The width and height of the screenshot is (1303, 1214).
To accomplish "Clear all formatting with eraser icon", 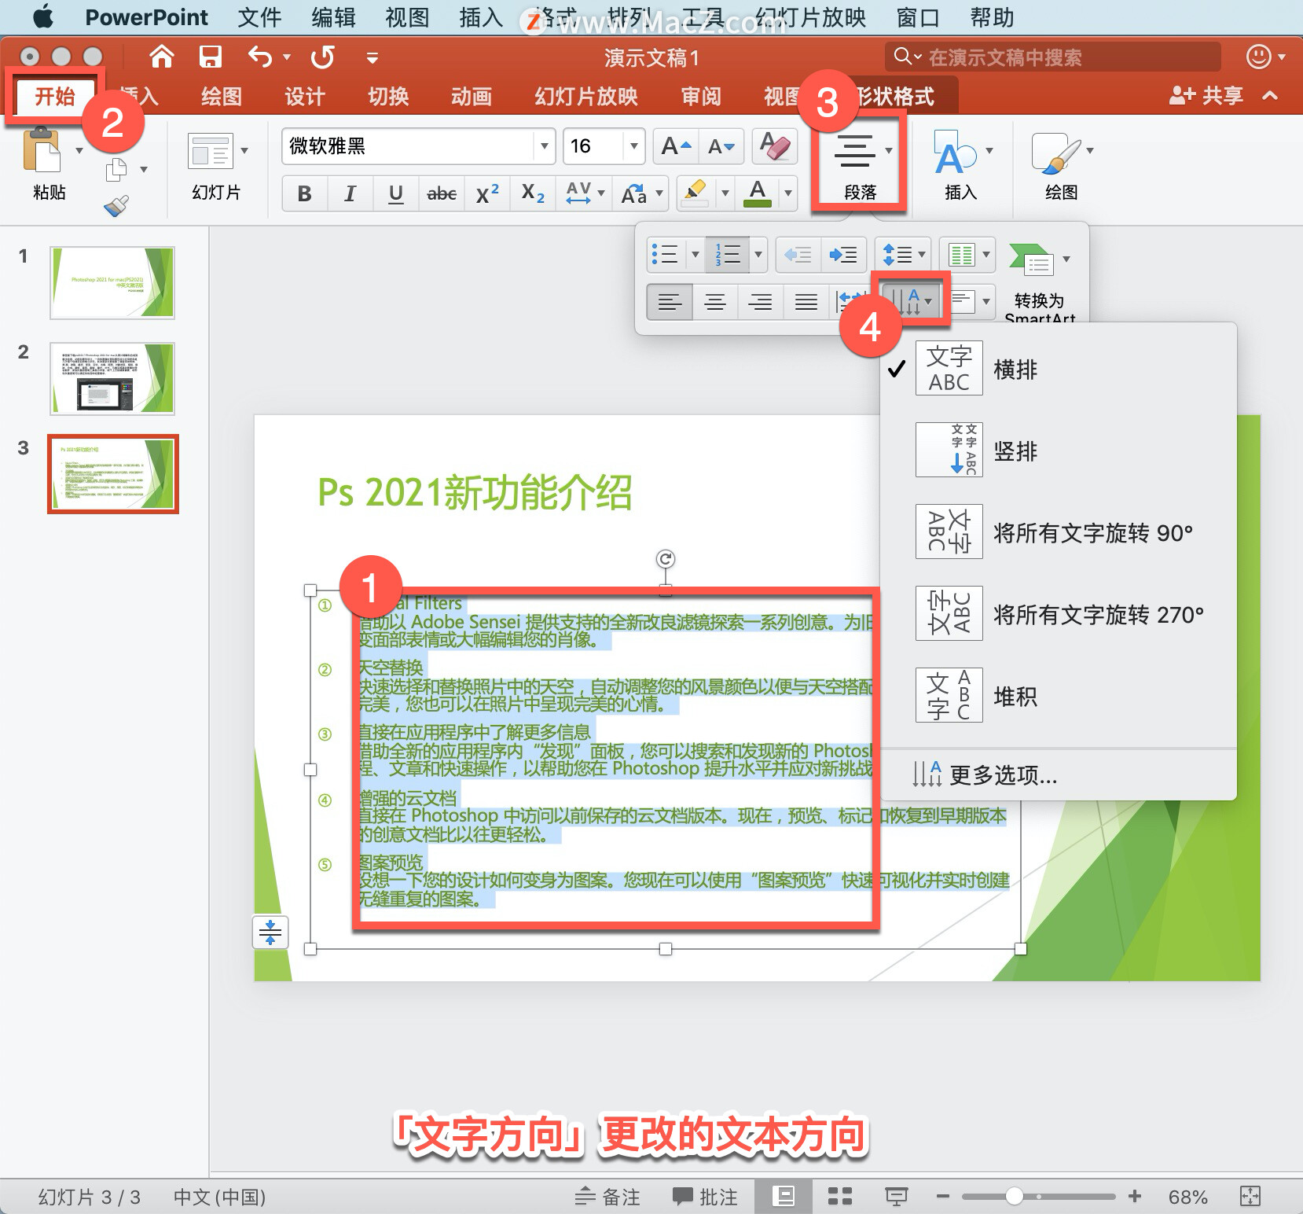I will (775, 146).
